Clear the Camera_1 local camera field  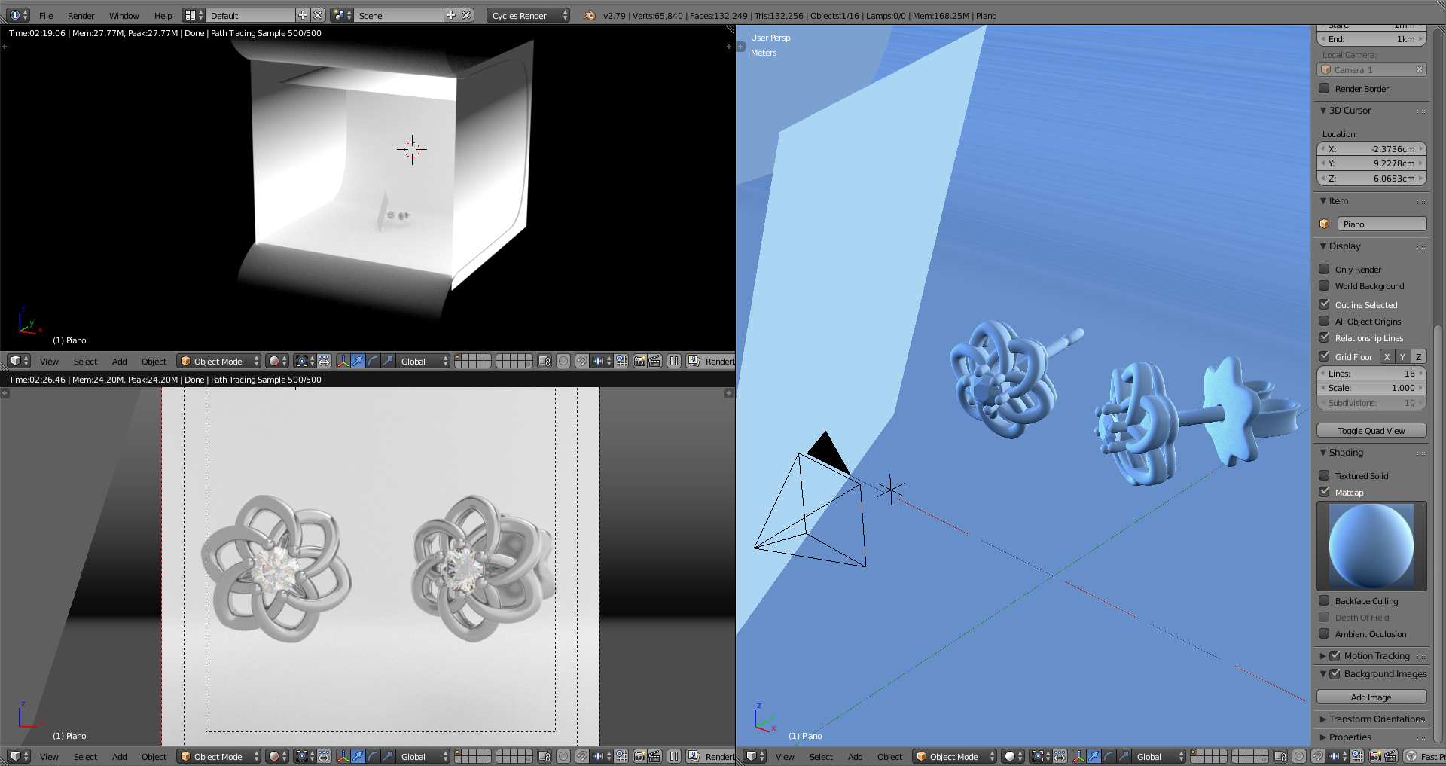[1420, 69]
